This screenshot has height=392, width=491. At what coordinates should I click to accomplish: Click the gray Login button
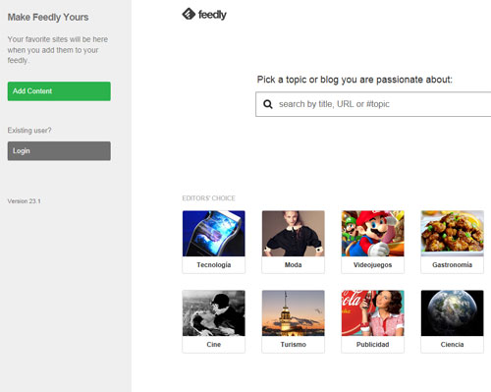tap(59, 151)
